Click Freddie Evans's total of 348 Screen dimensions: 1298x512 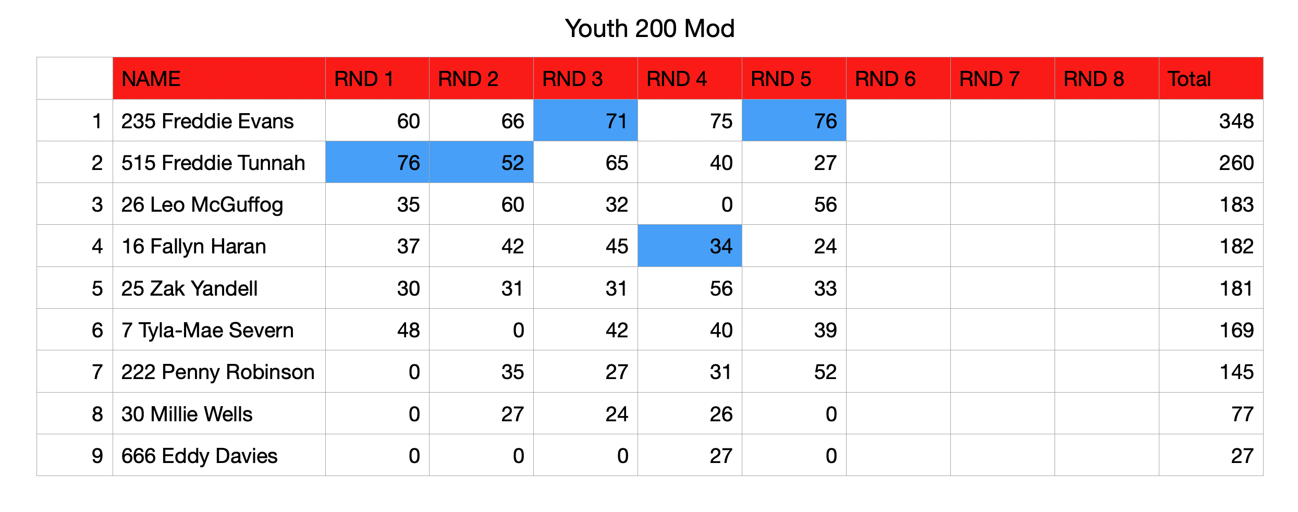[x=1211, y=120]
